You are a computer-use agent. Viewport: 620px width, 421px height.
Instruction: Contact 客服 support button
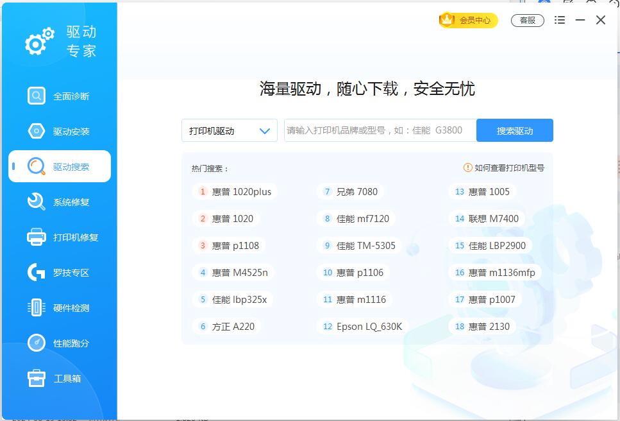click(528, 20)
